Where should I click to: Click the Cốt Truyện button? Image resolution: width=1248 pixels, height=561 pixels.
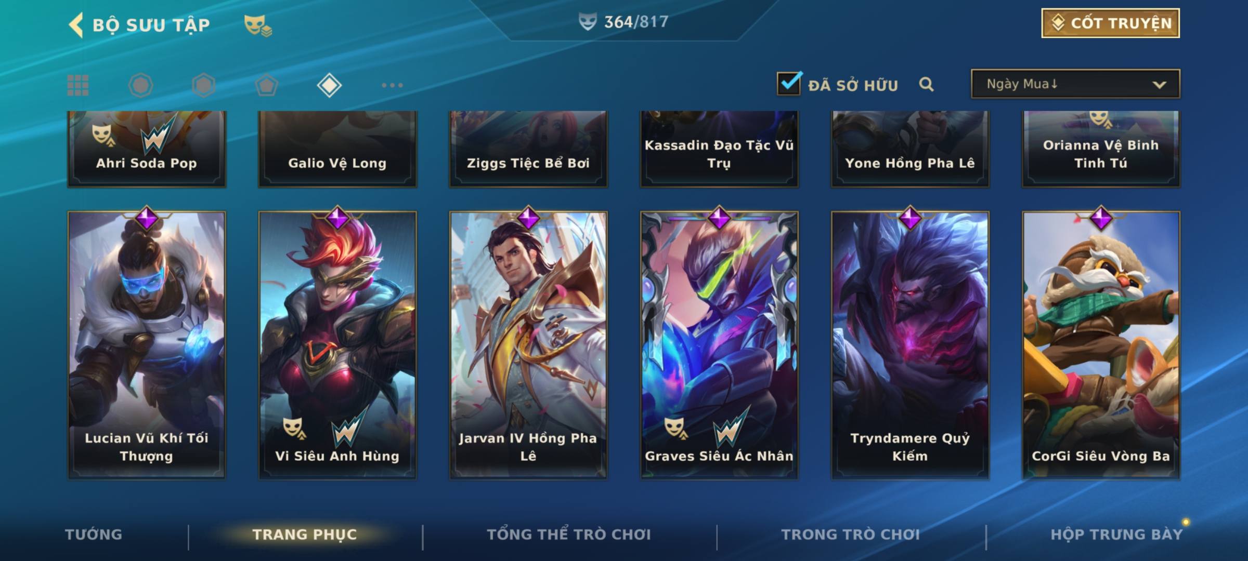(1110, 23)
